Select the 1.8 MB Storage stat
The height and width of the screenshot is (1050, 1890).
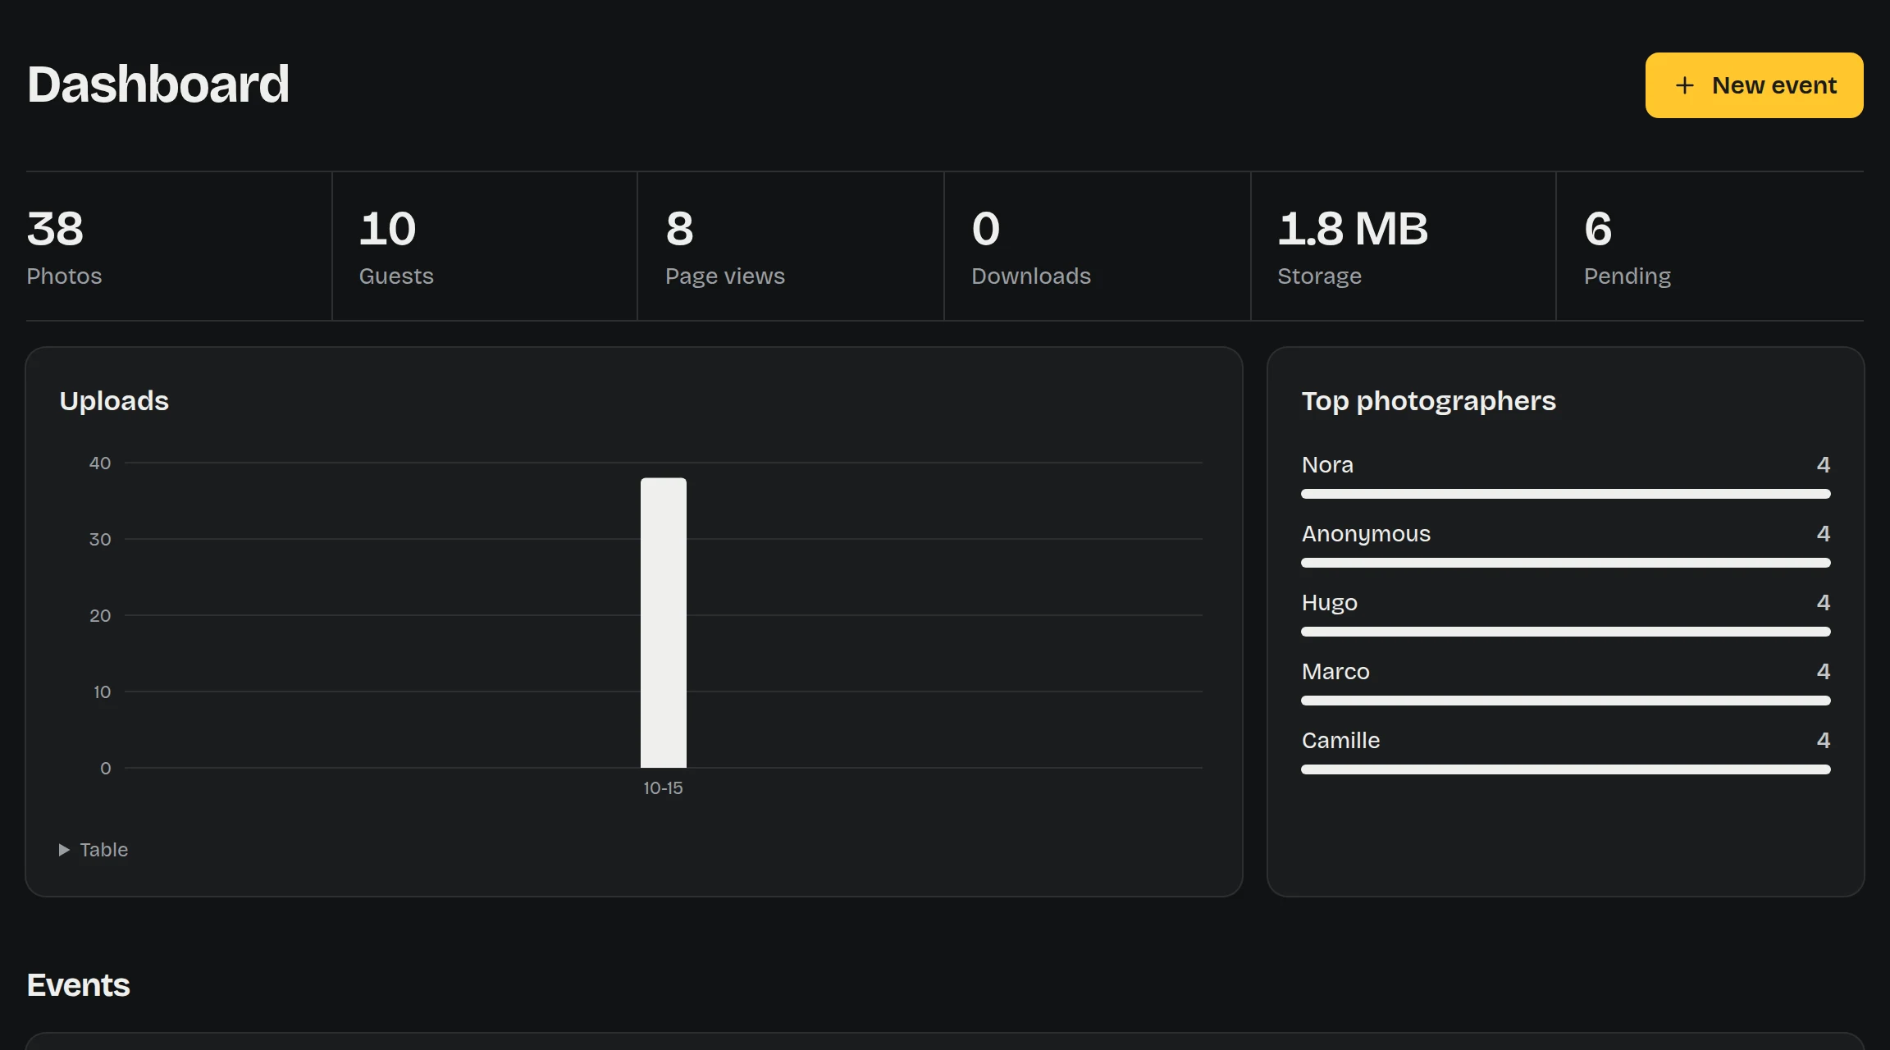tap(1404, 246)
